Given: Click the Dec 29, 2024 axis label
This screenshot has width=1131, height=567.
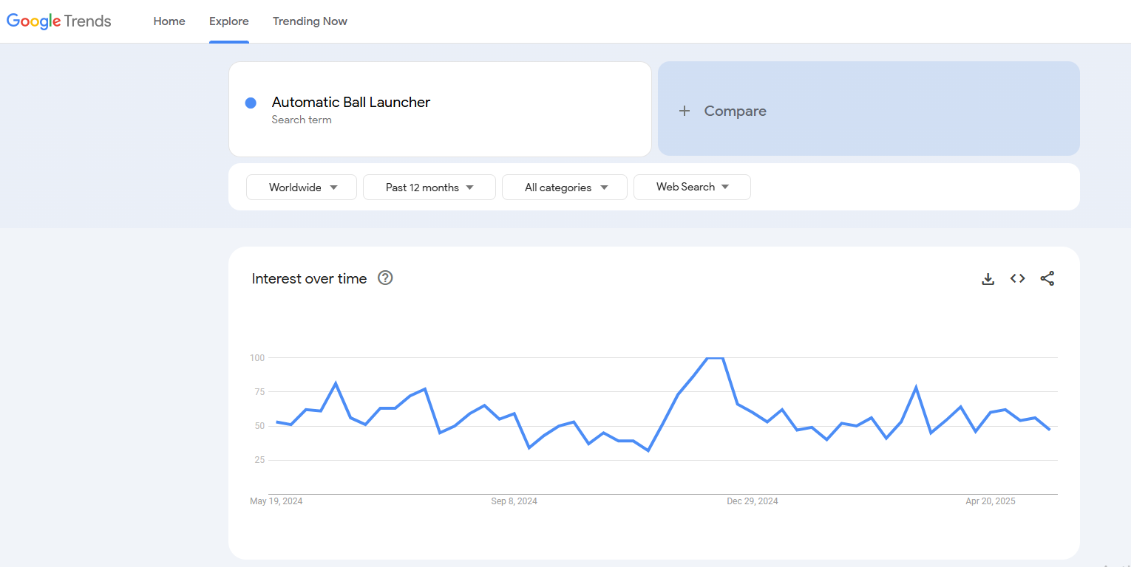Looking at the screenshot, I should [753, 501].
